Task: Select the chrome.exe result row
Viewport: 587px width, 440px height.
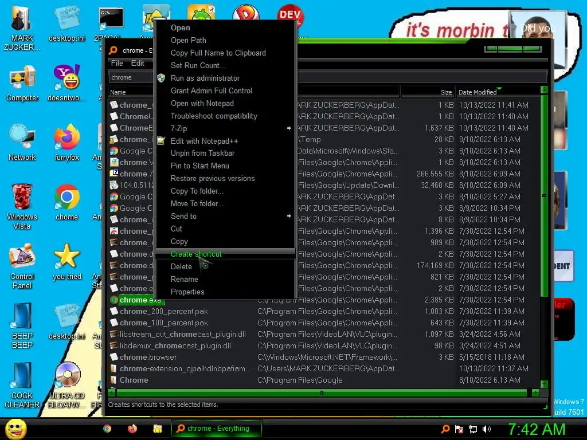Action: (324, 300)
